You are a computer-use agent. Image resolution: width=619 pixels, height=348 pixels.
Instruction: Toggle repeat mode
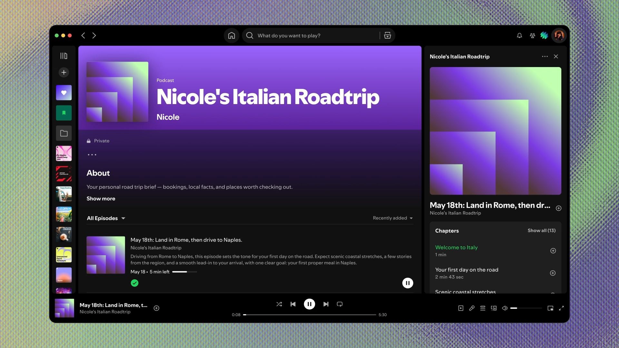340,304
